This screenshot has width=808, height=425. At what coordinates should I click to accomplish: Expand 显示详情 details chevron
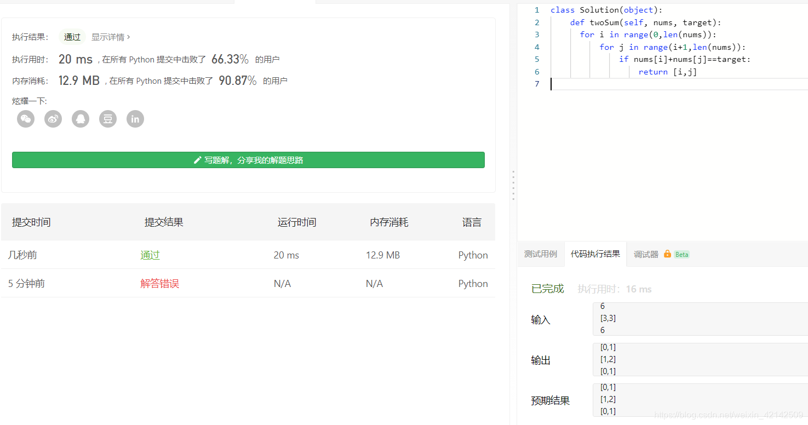[x=128, y=37]
